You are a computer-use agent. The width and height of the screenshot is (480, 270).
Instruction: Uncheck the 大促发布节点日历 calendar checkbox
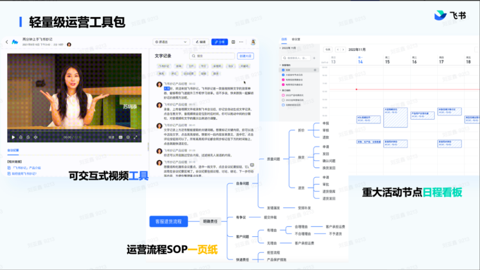pyautogui.click(x=283, y=75)
